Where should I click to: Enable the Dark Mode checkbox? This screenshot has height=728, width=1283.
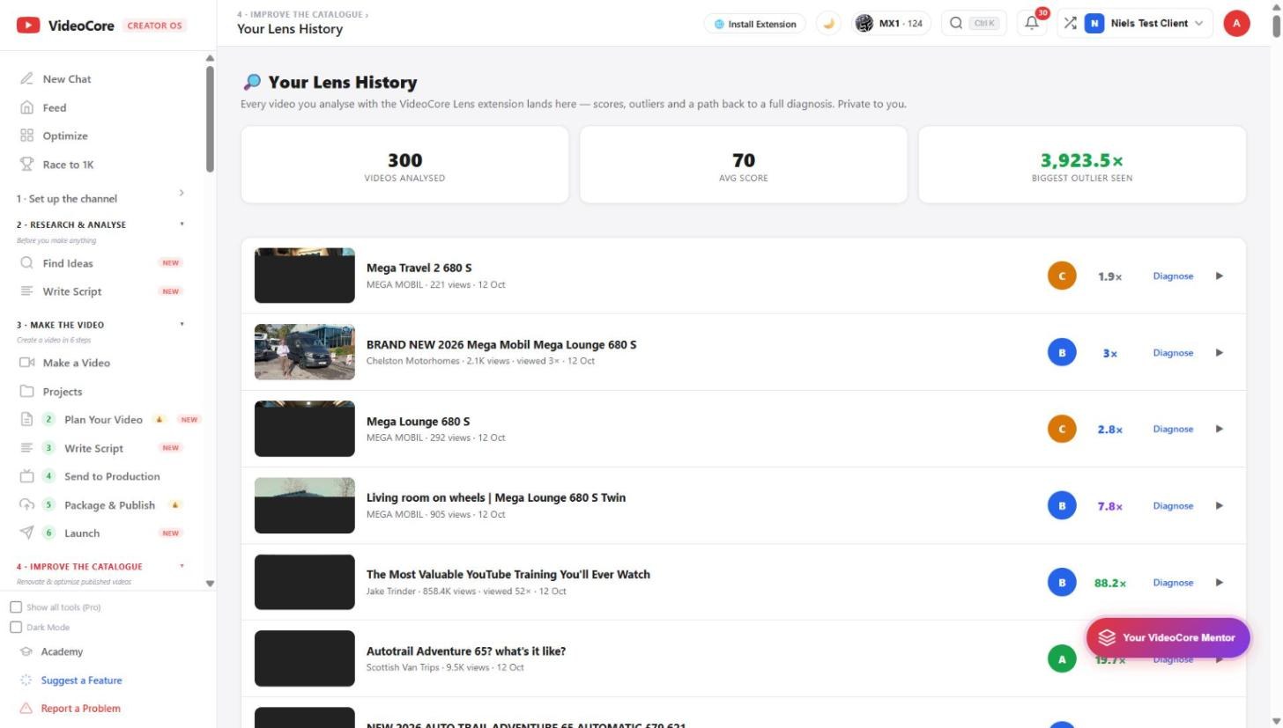pyautogui.click(x=16, y=628)
